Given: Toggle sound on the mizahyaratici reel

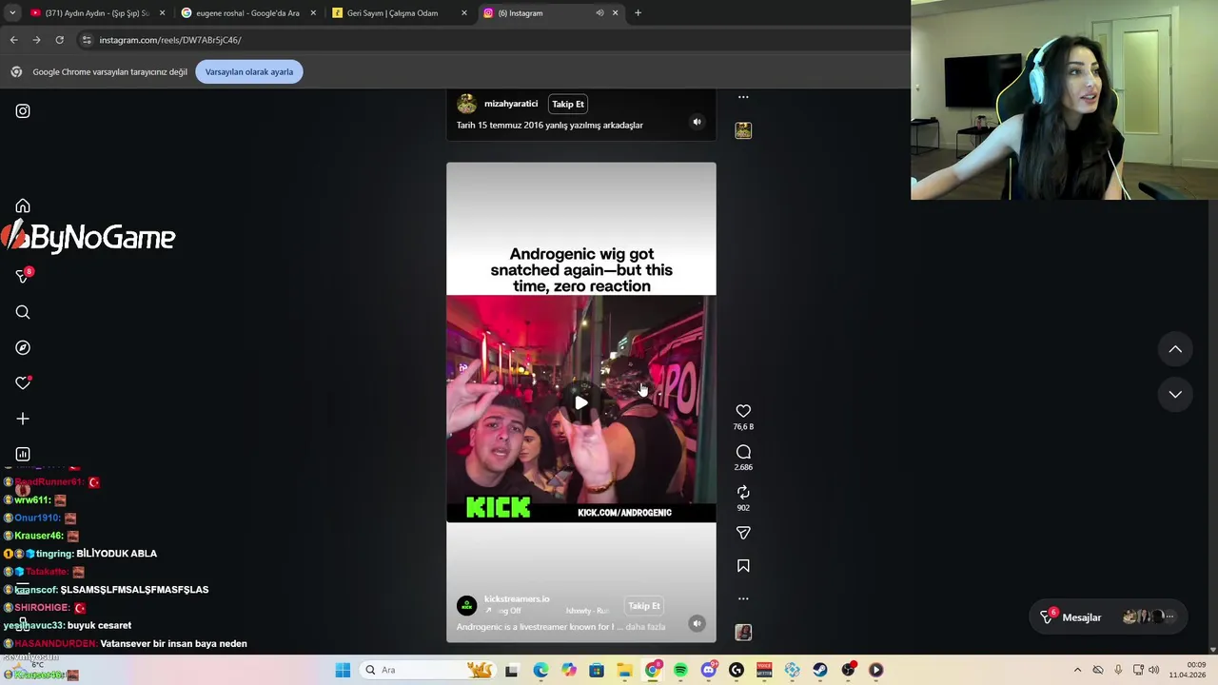Looking at the screenshot, I should [697, 122].
